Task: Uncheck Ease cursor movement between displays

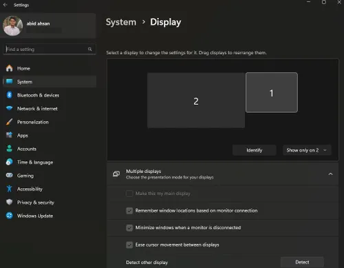Action: tap(129, 245)
